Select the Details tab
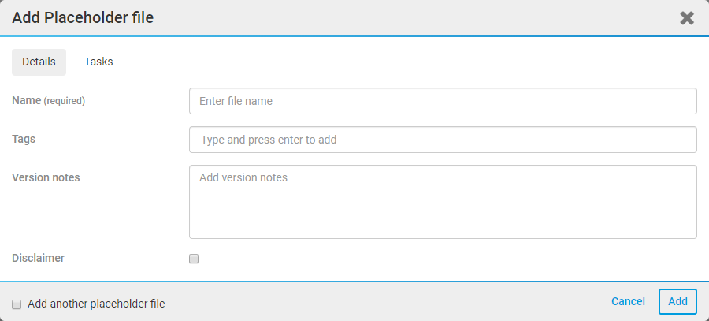Screen dimensions: 709x321 coord(39,62)
